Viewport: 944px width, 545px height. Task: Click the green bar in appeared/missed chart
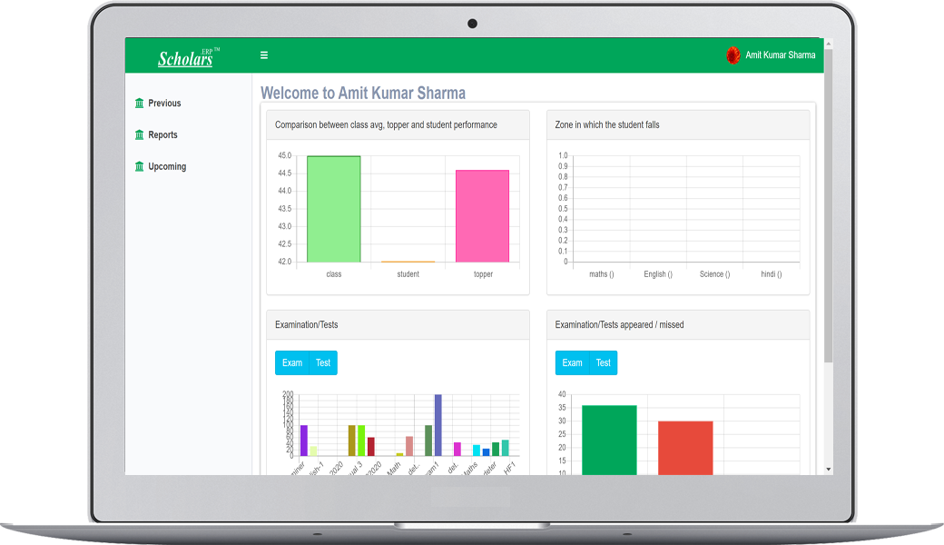click(609, 440)
